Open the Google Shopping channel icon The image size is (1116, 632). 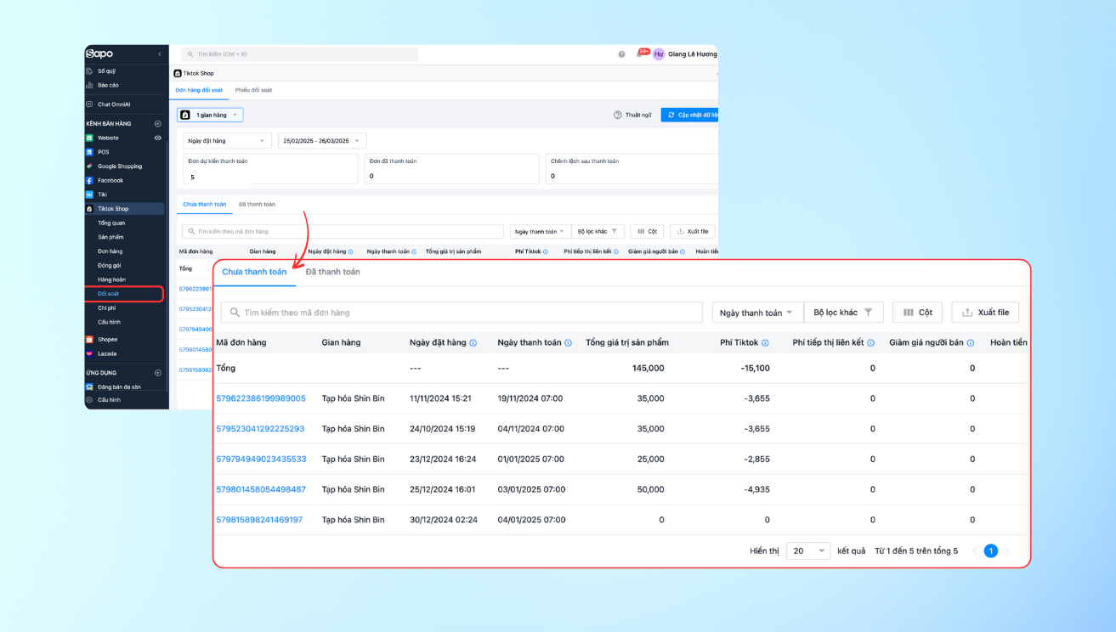pyautogui.click(x=89, y=166)
